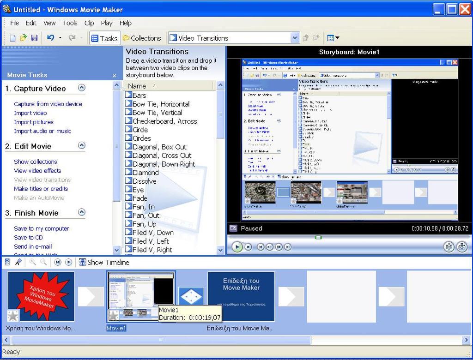Click the Rewind Storyboard icon
473x360 pixels.
click(x=58, y=262)
